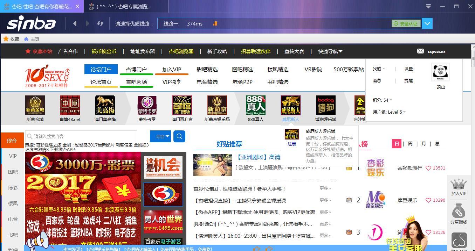The width and height of the screenshot is (475, 251).
Task: Click into the search input field
Action: [x=81, y=136]
